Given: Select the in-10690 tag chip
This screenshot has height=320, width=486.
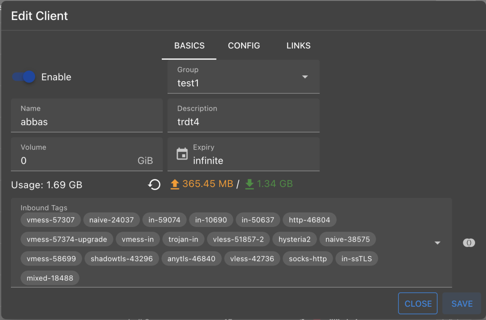Looking at the screenshot, I should [211, 220].
